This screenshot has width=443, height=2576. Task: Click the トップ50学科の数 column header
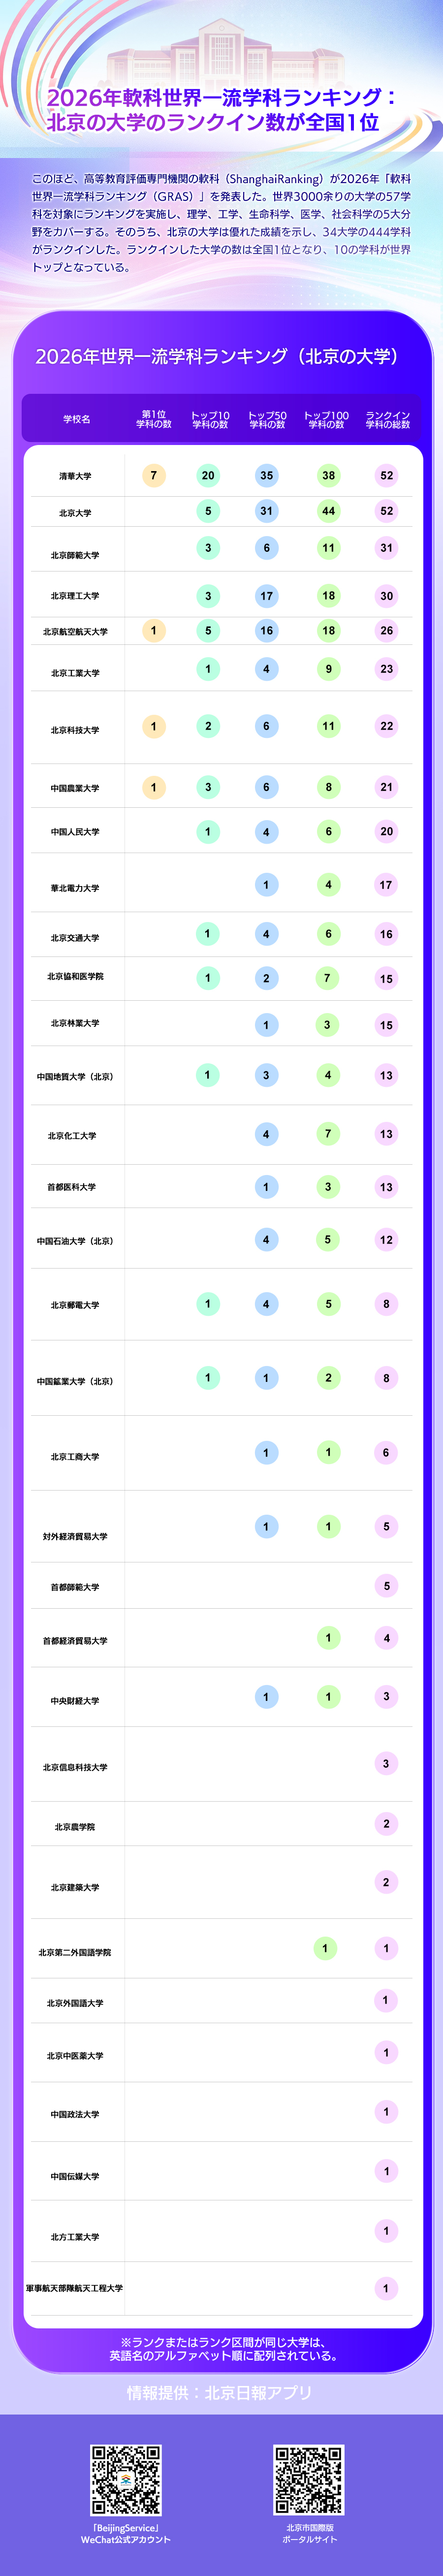pyautogui.click(x=267, y=419)
